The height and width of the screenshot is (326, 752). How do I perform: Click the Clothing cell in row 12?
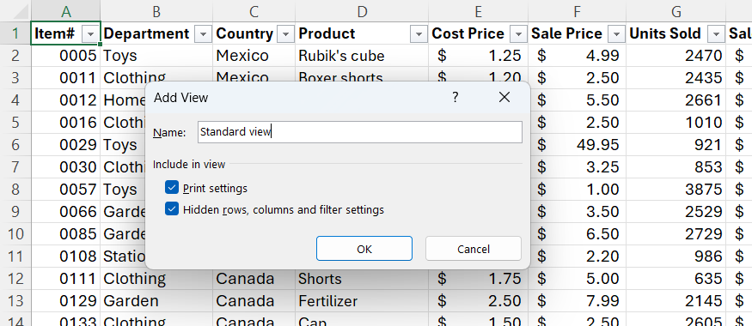point(156,278)
